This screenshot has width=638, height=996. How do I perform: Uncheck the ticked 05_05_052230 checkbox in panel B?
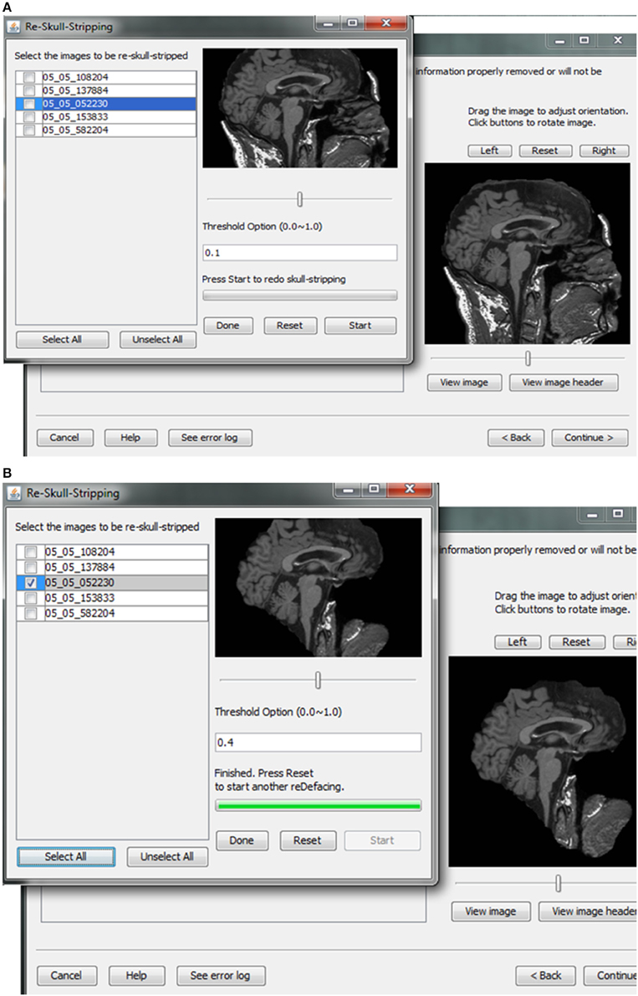pyautogui.click(x=30, y=583)
